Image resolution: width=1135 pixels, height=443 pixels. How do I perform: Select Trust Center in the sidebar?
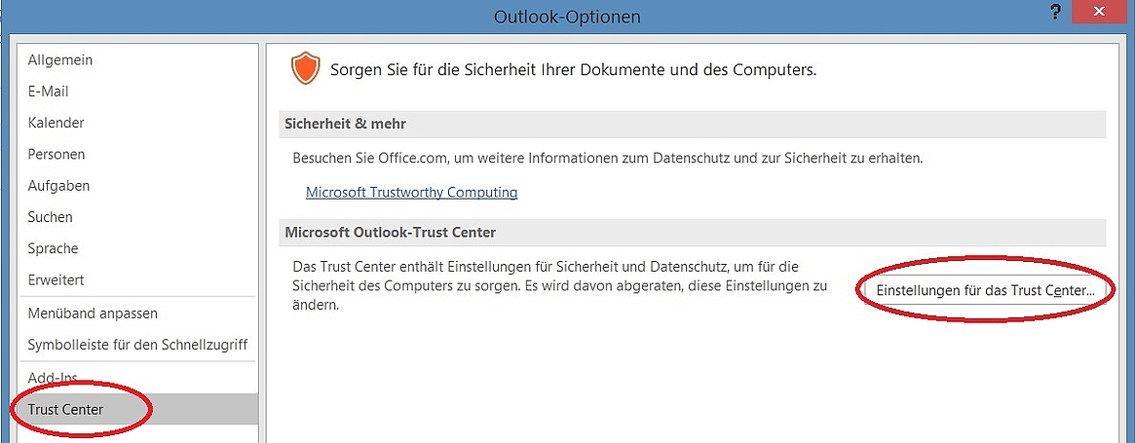click(x=137, y=409)
